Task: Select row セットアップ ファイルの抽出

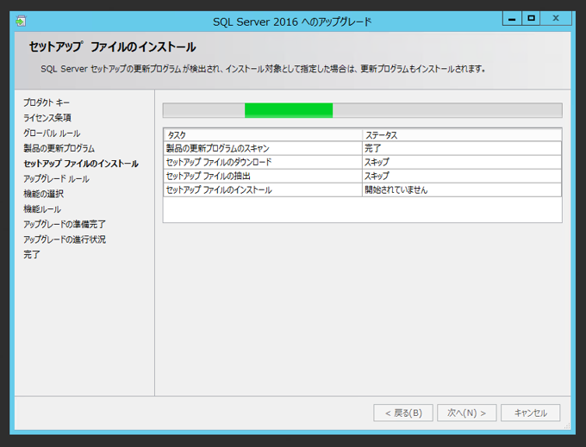Action: click(363, 176)
